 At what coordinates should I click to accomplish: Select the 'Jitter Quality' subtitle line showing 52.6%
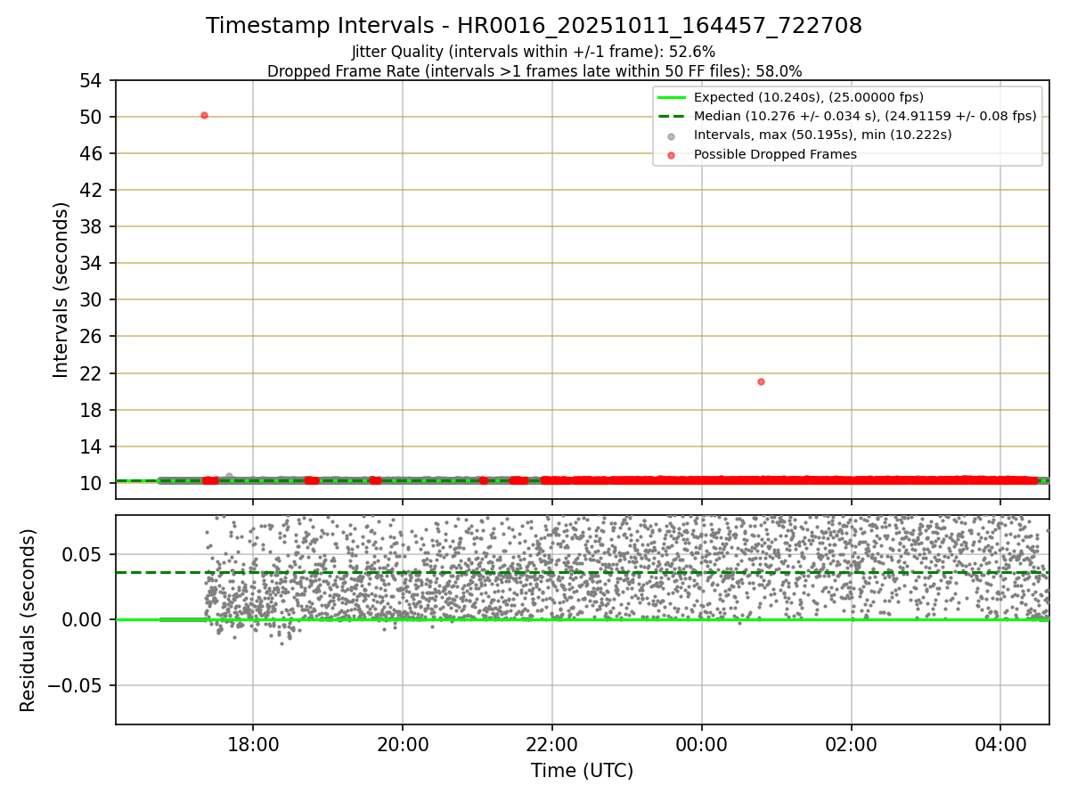[x=534, y=52]
